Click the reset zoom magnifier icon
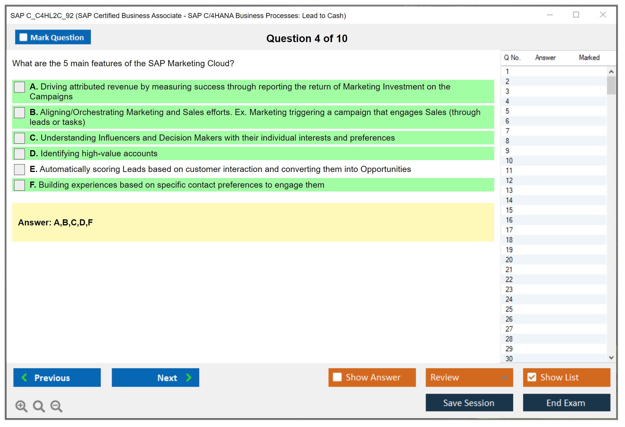The image size is (625, 427). [39, 406]
